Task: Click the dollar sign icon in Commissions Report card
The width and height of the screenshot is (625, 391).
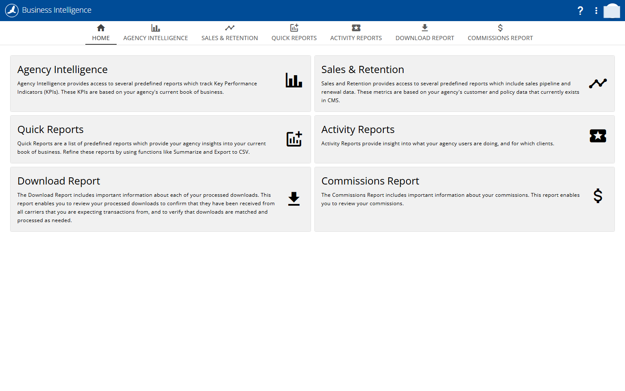Action: (598, 196)
